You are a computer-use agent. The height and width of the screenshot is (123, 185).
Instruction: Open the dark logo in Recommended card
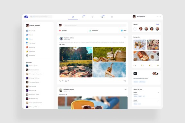point(135,74)
